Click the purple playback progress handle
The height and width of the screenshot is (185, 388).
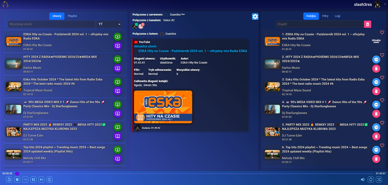click(17, 174)
